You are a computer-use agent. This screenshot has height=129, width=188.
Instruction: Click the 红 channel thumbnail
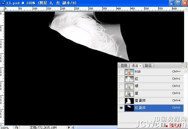tap(129, 79)
